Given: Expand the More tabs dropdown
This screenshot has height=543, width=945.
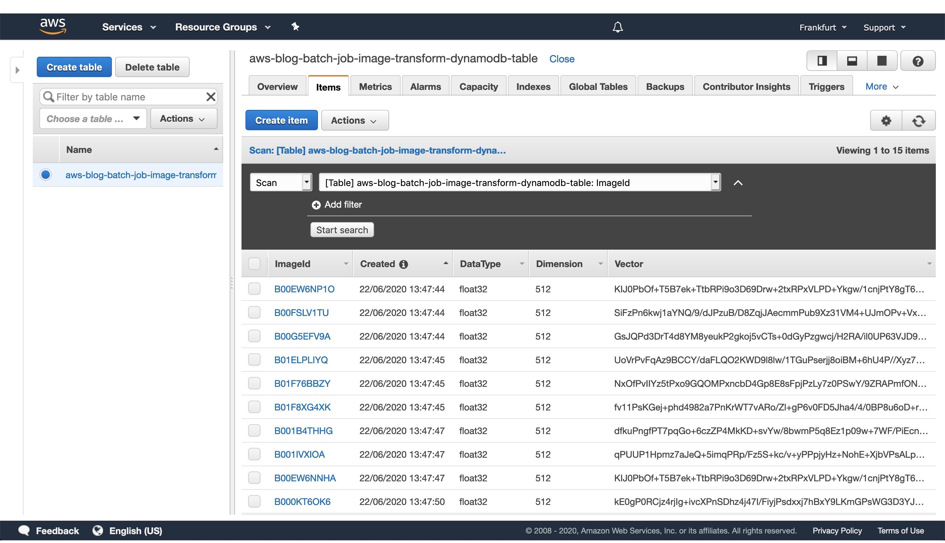Looking at the screenshot, I should pos(882,87).
